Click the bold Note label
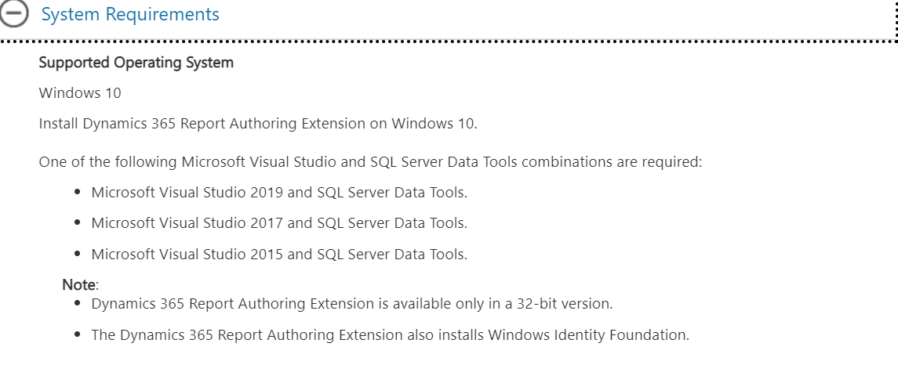The width and height of the screenshot is (898, 383). pyautogui.click(x=79, y=284)
